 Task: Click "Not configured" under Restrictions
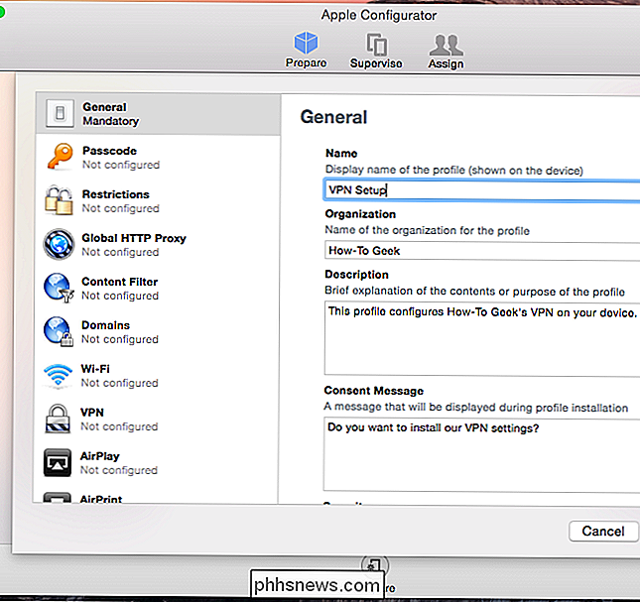pyautogui.click(x=121, y=208)
